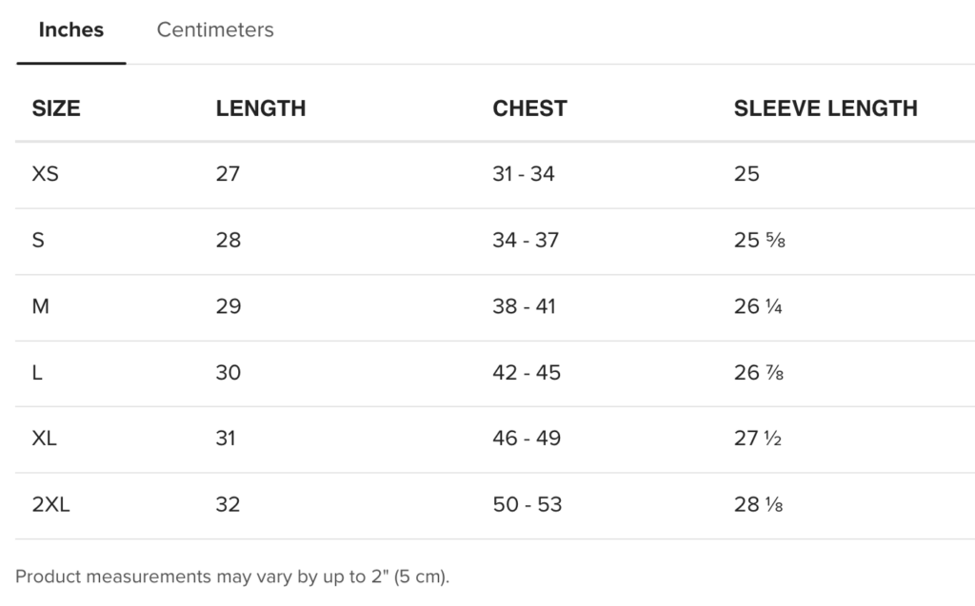Screen dimensions: 975x606
Task: Select the XS size row label
Action: pos(46,174)
